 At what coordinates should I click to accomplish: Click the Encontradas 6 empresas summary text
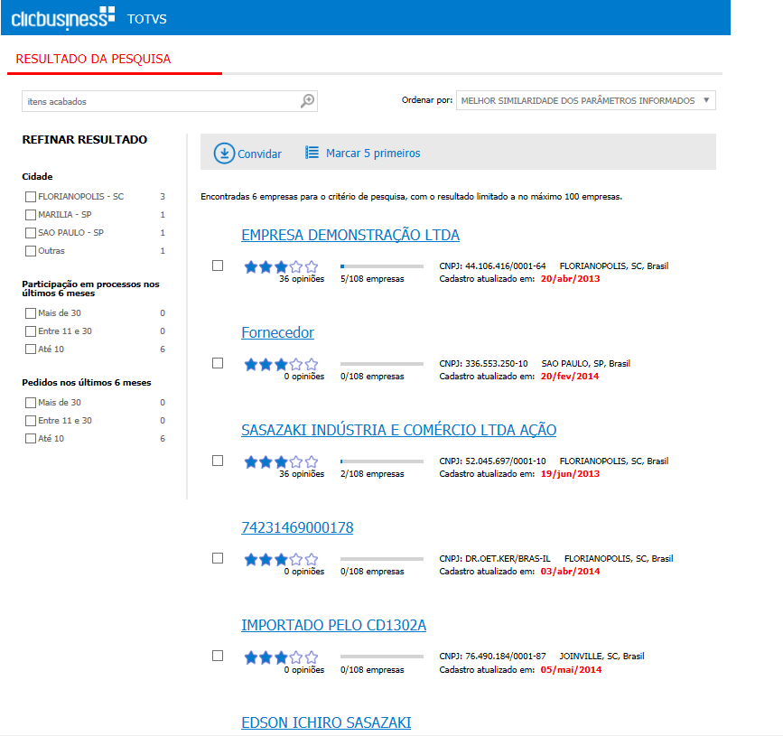(412, 197)
